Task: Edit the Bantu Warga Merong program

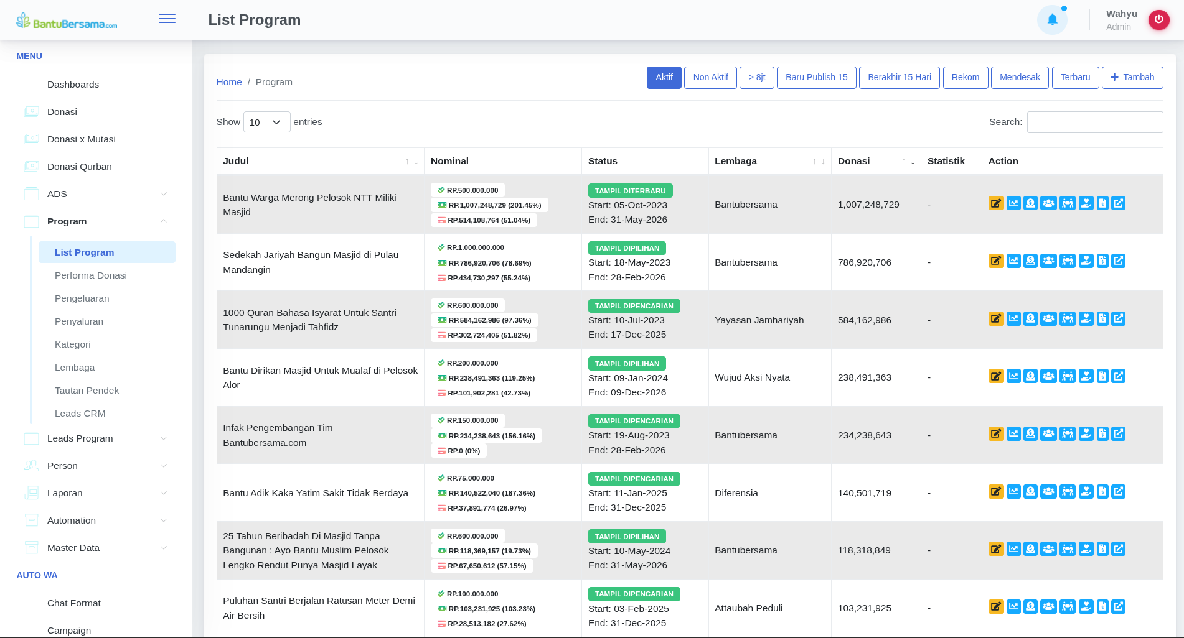Action: click(x=996, y=203)
